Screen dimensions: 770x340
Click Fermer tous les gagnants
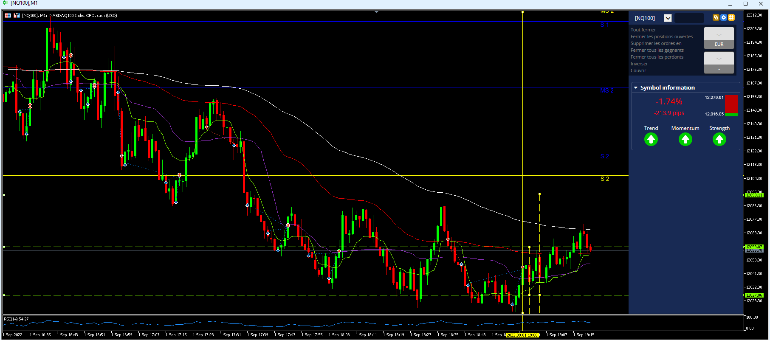point(657,50)
